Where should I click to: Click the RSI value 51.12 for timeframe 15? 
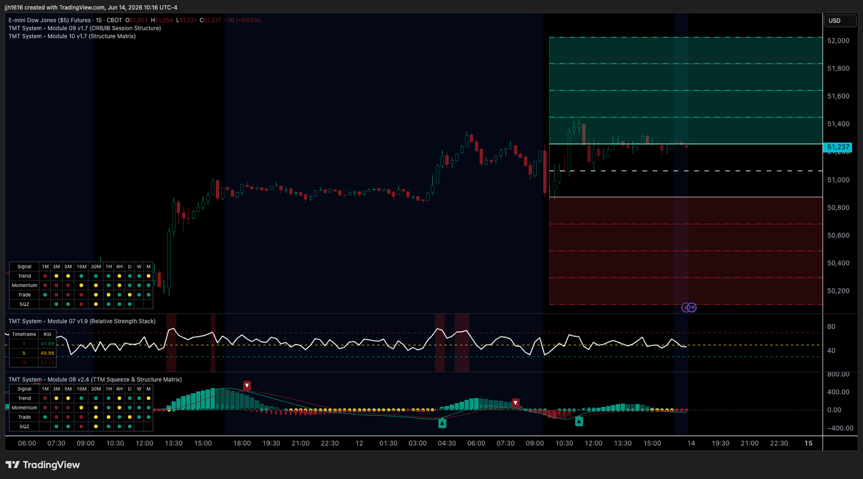click(x=47, y=362)
